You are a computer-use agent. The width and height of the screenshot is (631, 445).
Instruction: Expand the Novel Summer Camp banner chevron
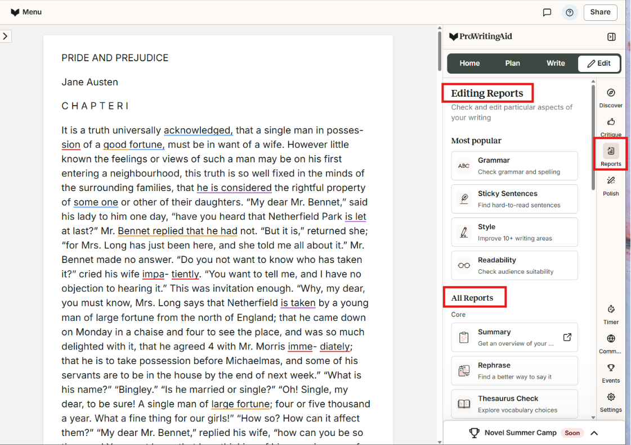[x=594, y=433]
